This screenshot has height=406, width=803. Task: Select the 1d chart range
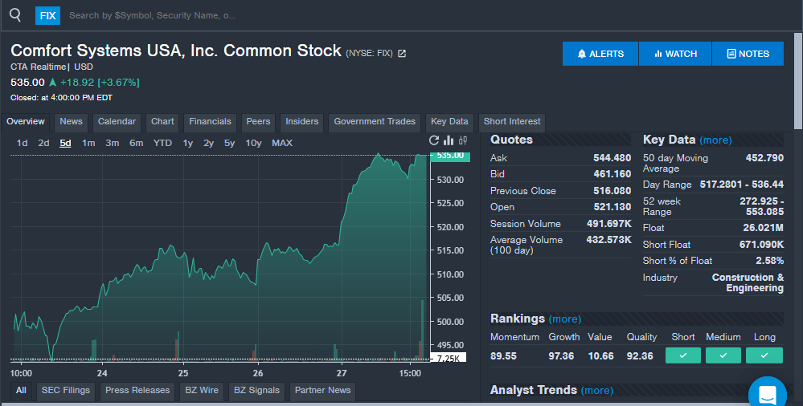(22, 143)
